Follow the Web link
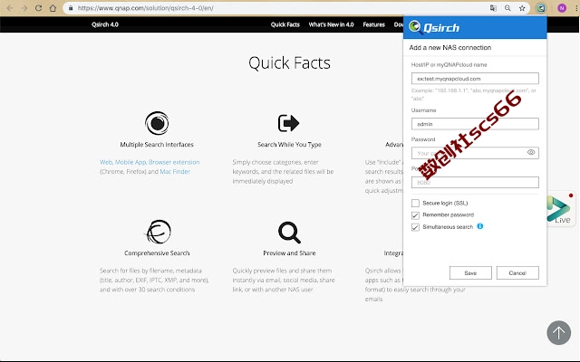 106,162
